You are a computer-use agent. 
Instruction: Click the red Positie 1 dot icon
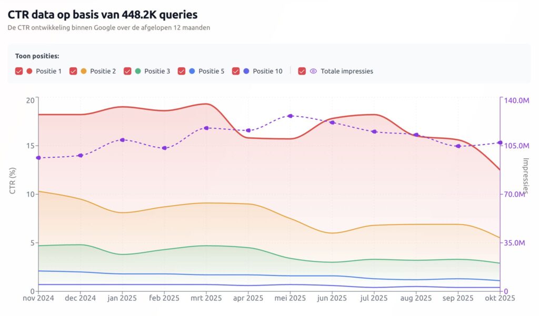(x=29, y=71)
